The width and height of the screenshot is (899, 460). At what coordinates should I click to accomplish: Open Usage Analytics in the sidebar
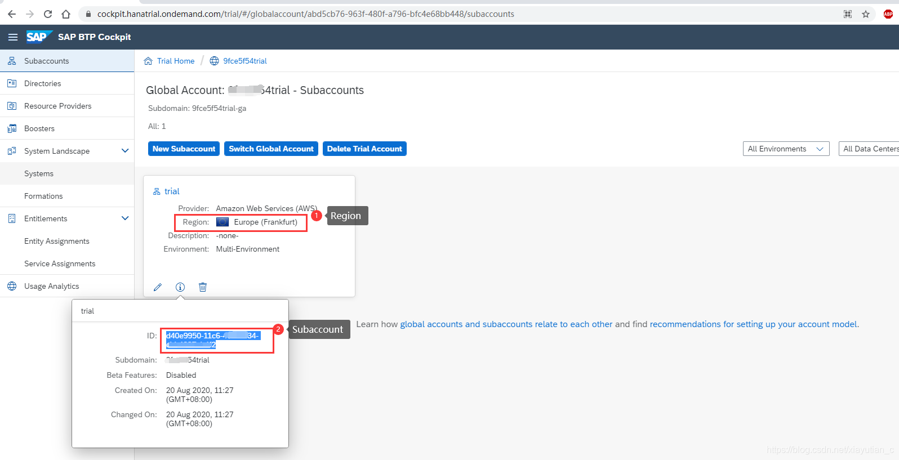pos(67,286)
